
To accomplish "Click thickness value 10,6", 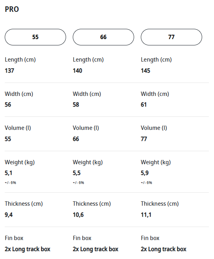I will coord(78,215).
